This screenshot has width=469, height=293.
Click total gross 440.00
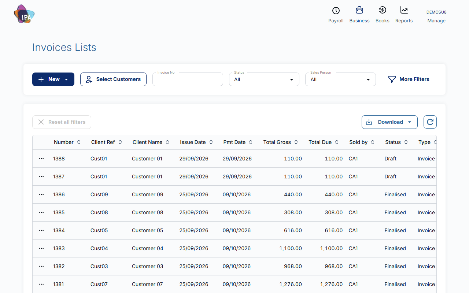[293, 194]
